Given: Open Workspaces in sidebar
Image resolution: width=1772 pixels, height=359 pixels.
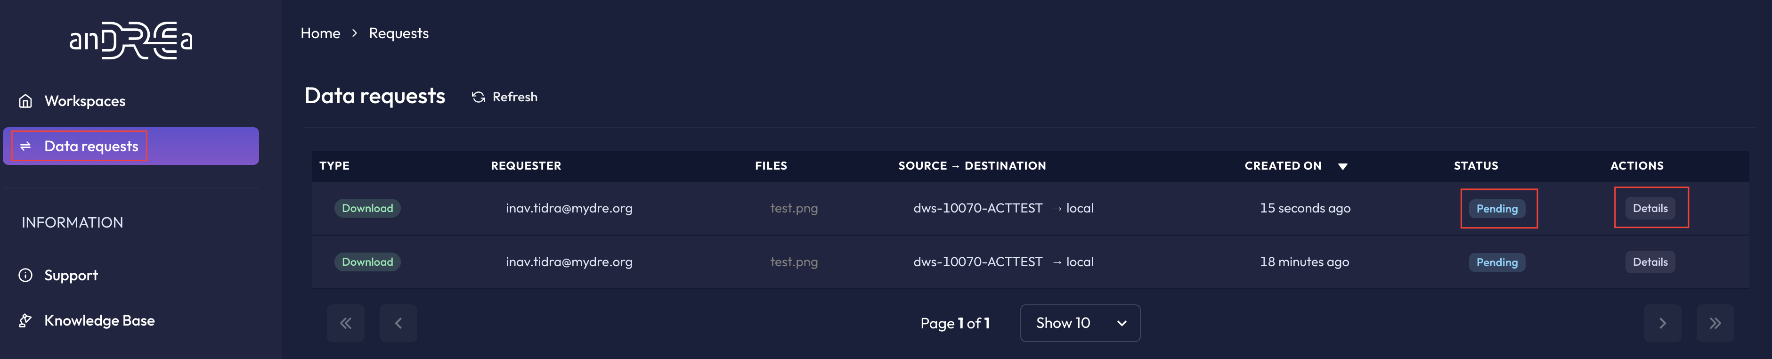Looking at the screenshot, I should [x=85, y=101].
